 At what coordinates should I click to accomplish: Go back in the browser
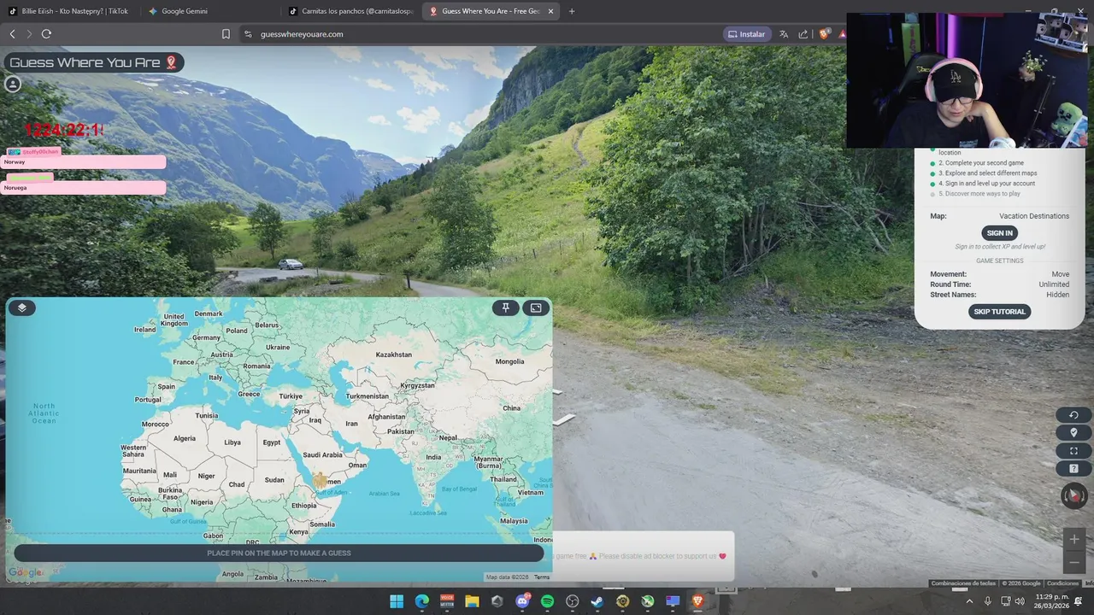[x=12, y=34]
